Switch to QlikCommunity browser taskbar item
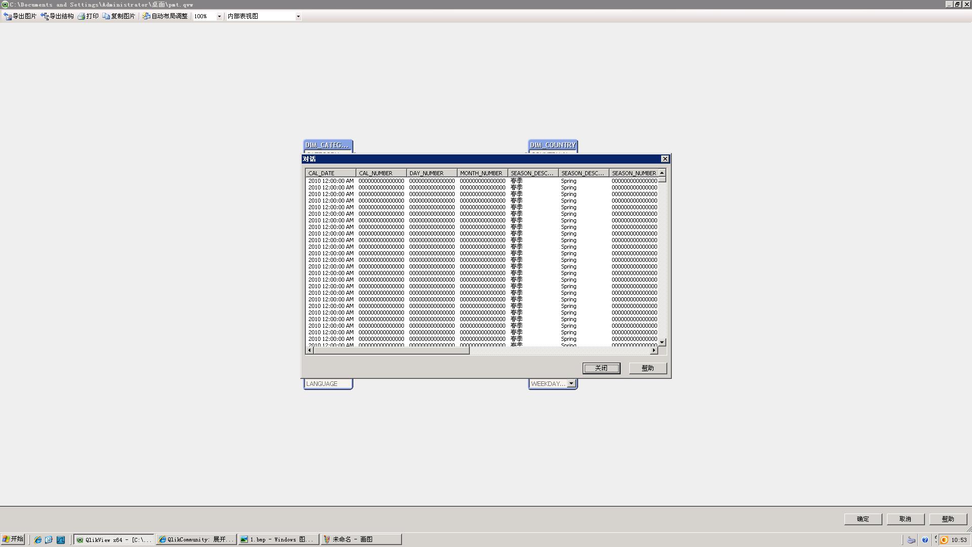 tap(196, 539)
